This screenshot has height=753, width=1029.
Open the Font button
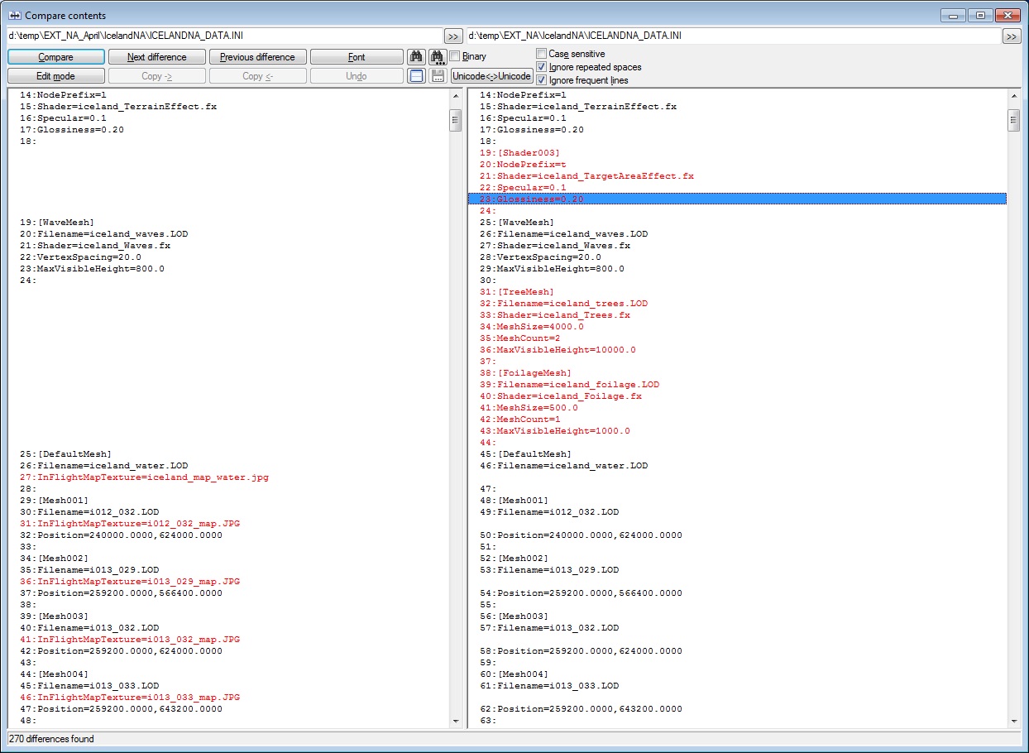click(357, 57)
